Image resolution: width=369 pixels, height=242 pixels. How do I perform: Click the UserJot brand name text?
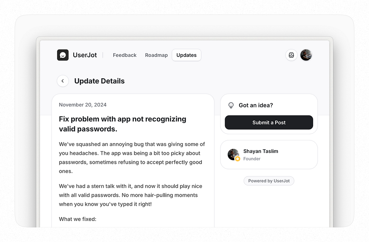(x=85, y=55)
